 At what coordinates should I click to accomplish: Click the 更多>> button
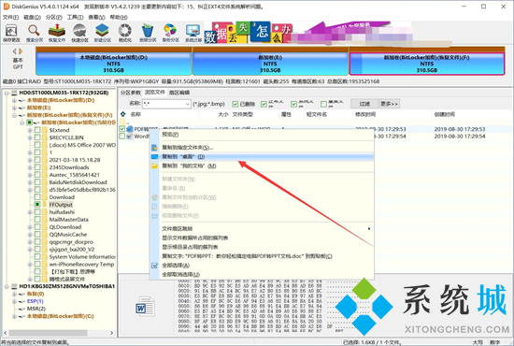[x=389, y=104]
